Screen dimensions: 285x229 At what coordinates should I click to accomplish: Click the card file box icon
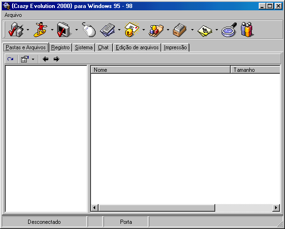(x=180, y=30)
